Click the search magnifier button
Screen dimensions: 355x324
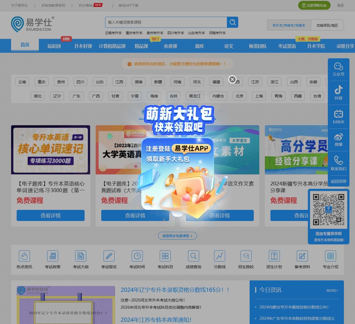(x=232, y=22)
